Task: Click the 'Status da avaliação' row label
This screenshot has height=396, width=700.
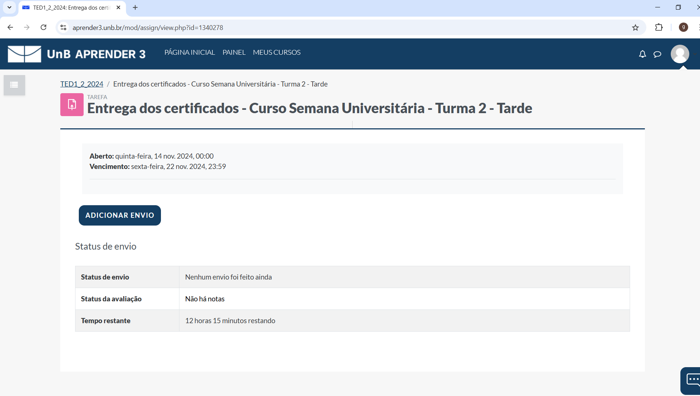Action: (111, 299)
